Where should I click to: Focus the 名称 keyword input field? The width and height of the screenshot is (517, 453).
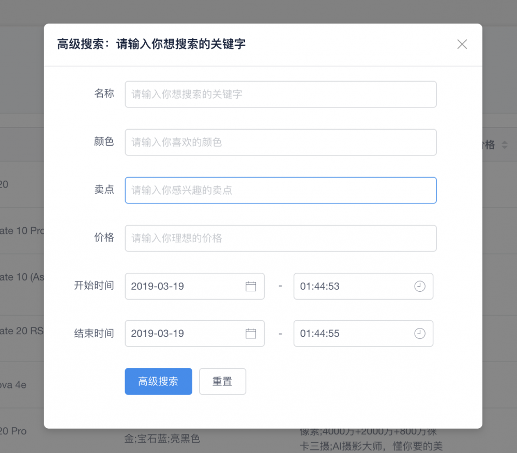281,94
